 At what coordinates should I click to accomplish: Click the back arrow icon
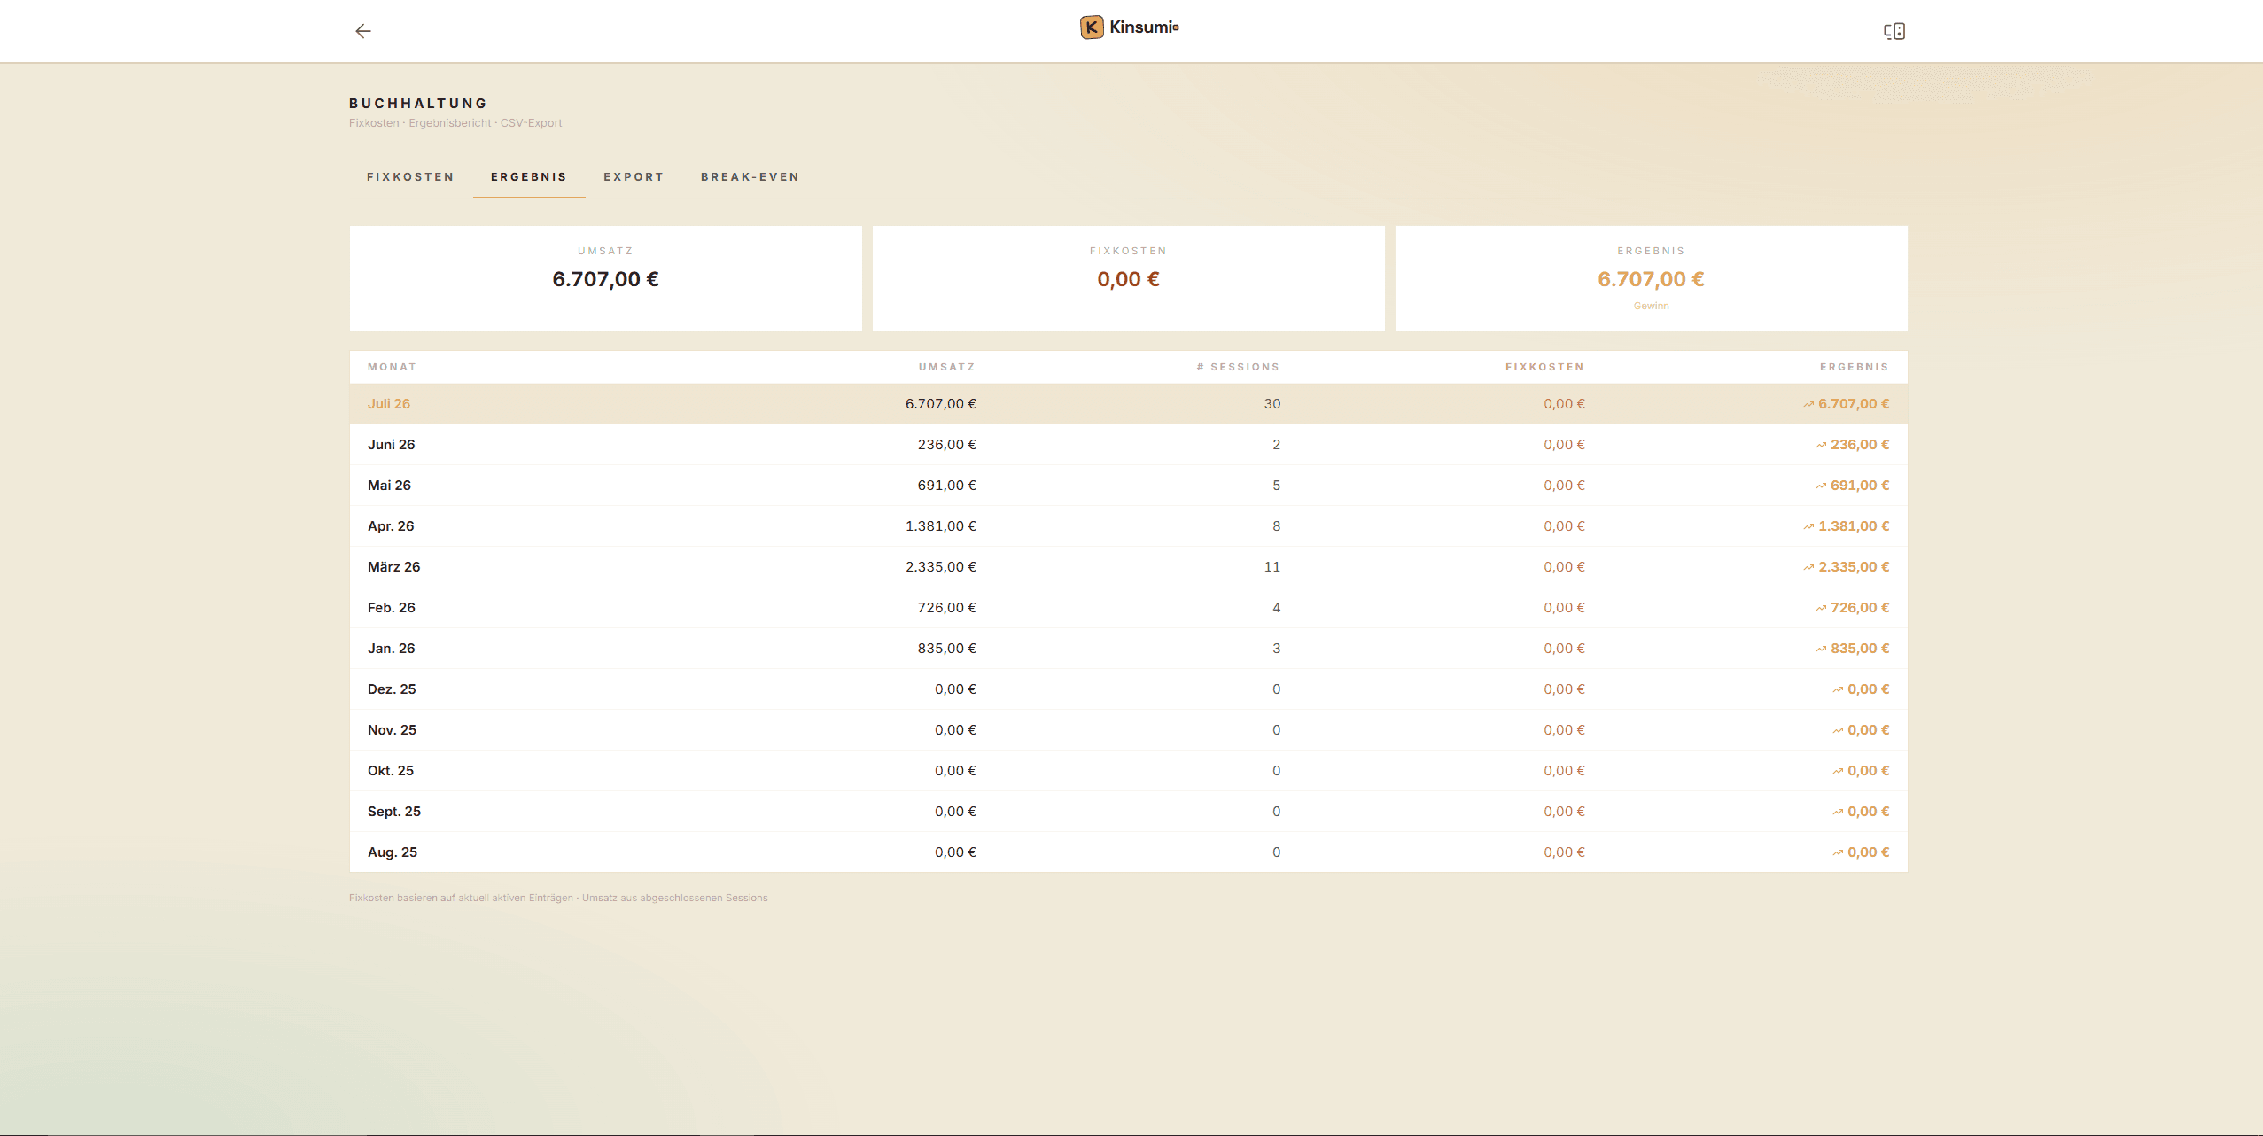[362, 31]
